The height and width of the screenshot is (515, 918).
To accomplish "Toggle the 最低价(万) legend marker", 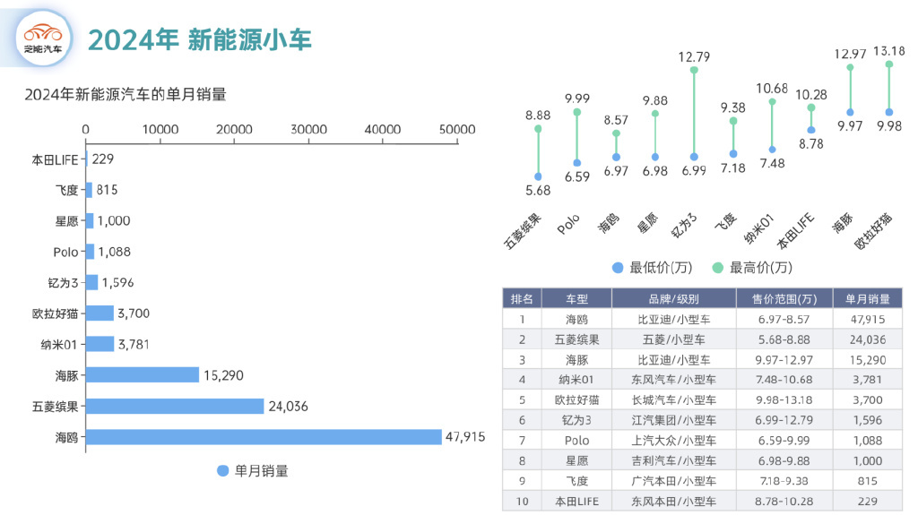I will tap(618, 267).
